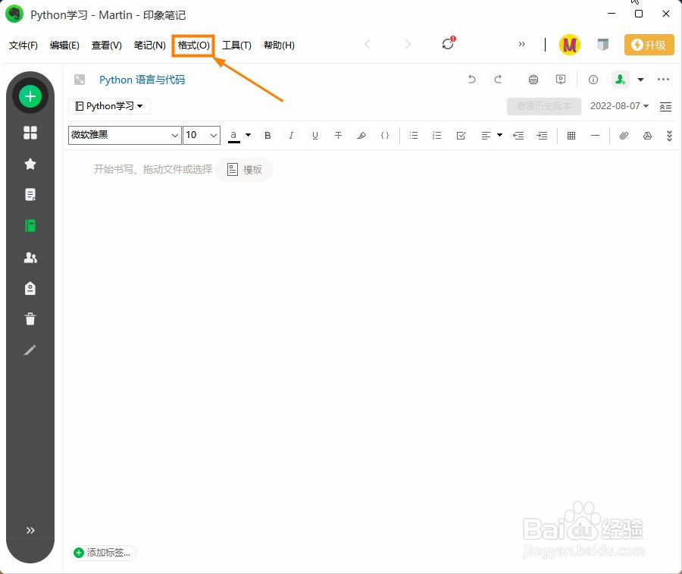Open the Python学习 notebook dropdown
Image resolution: width=682 pixels, height=574 pixels.
click(x=109, y=106)
